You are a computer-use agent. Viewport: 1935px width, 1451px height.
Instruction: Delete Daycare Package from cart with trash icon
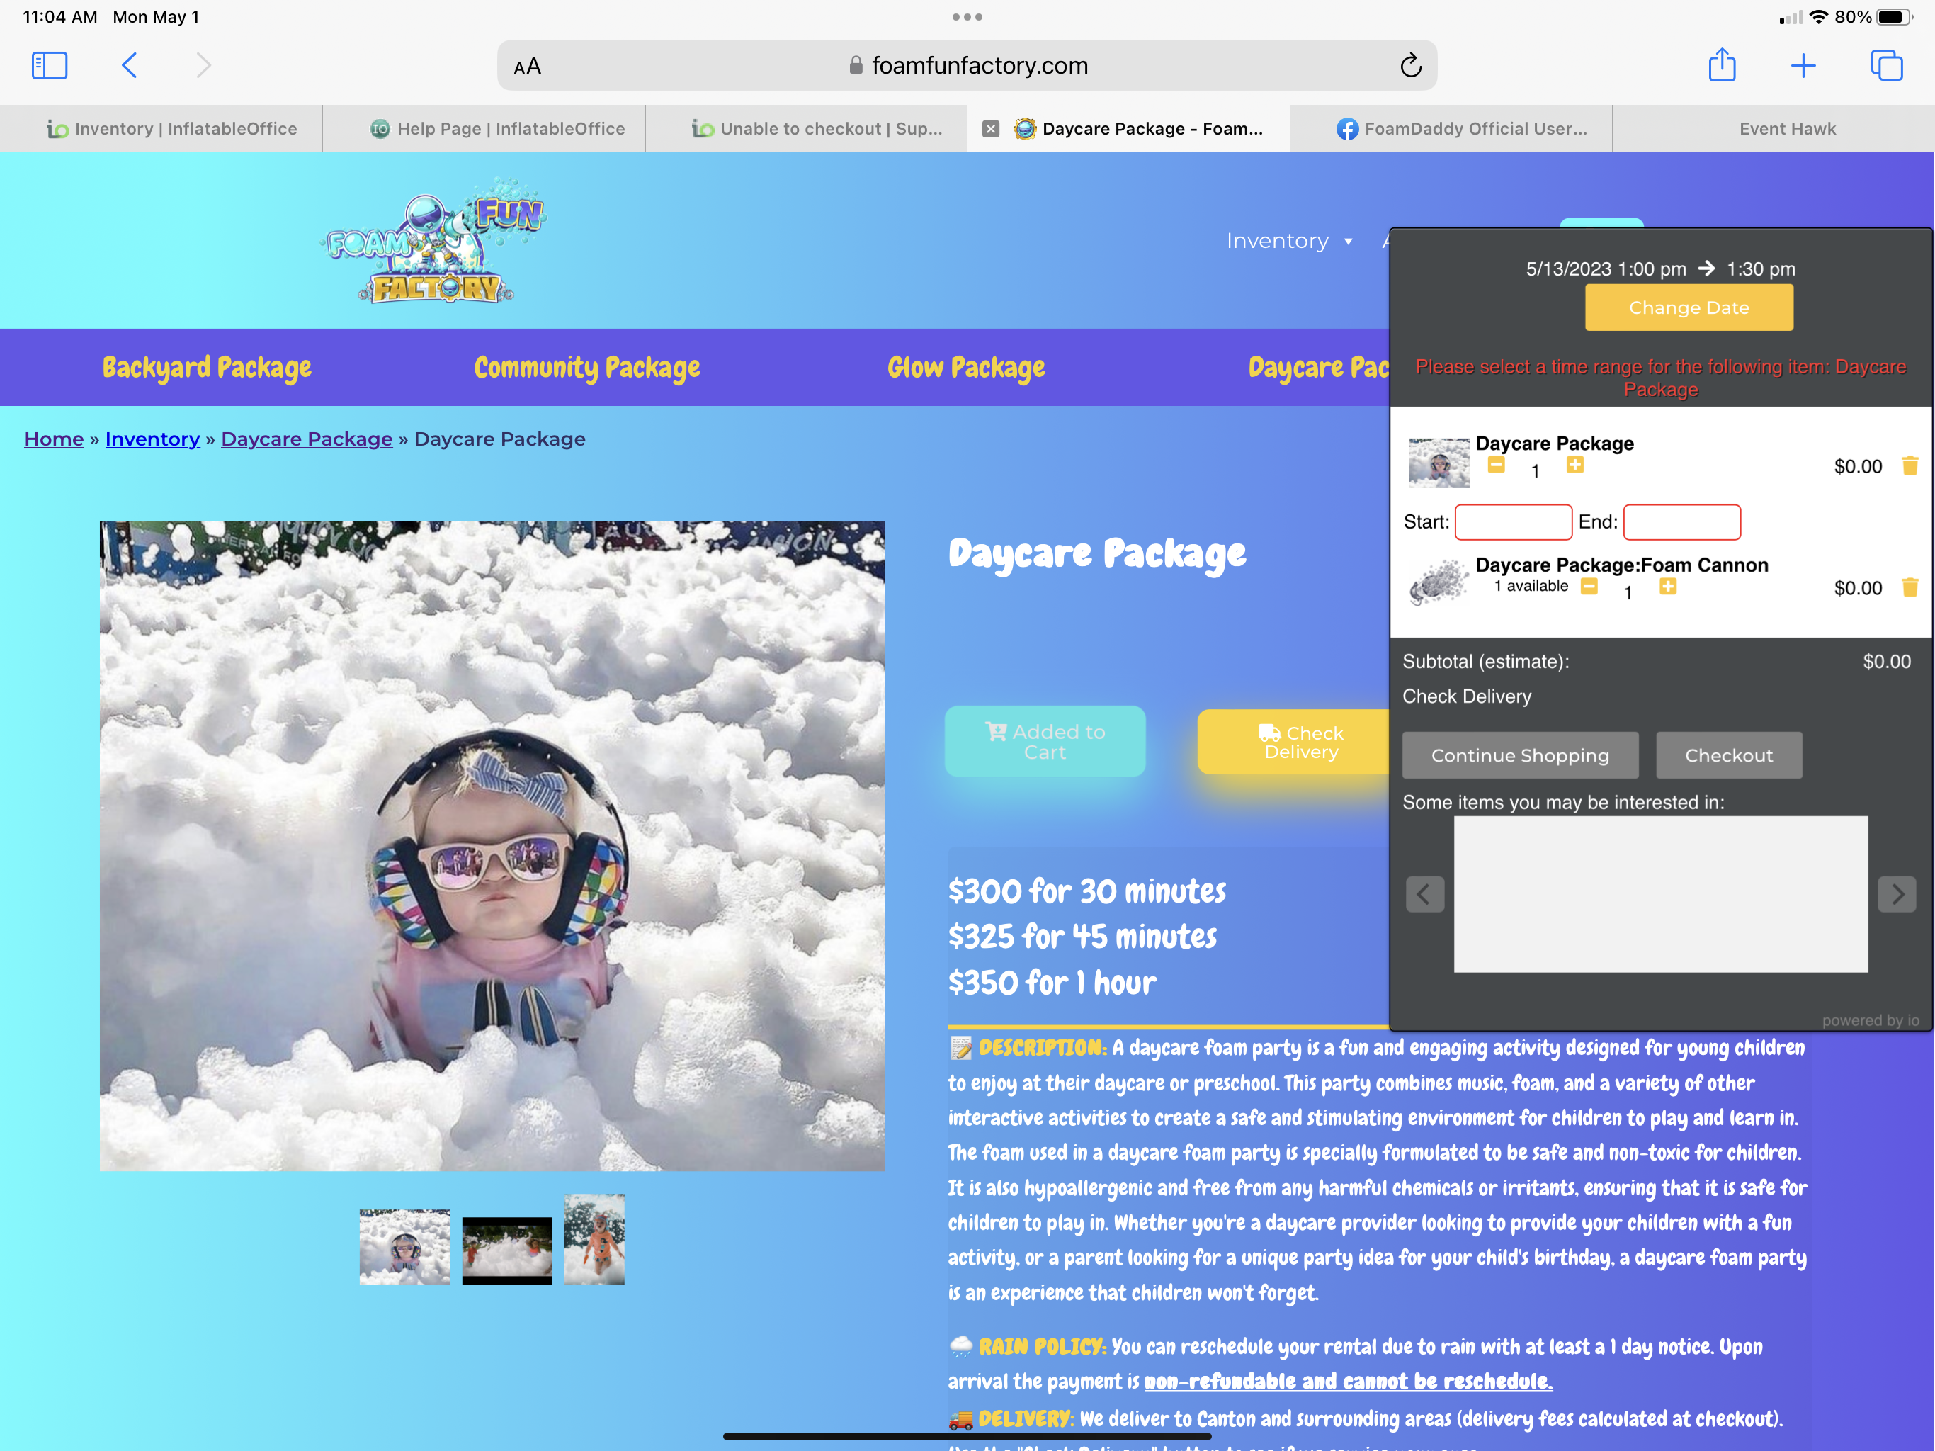[x=1910, y=465]
